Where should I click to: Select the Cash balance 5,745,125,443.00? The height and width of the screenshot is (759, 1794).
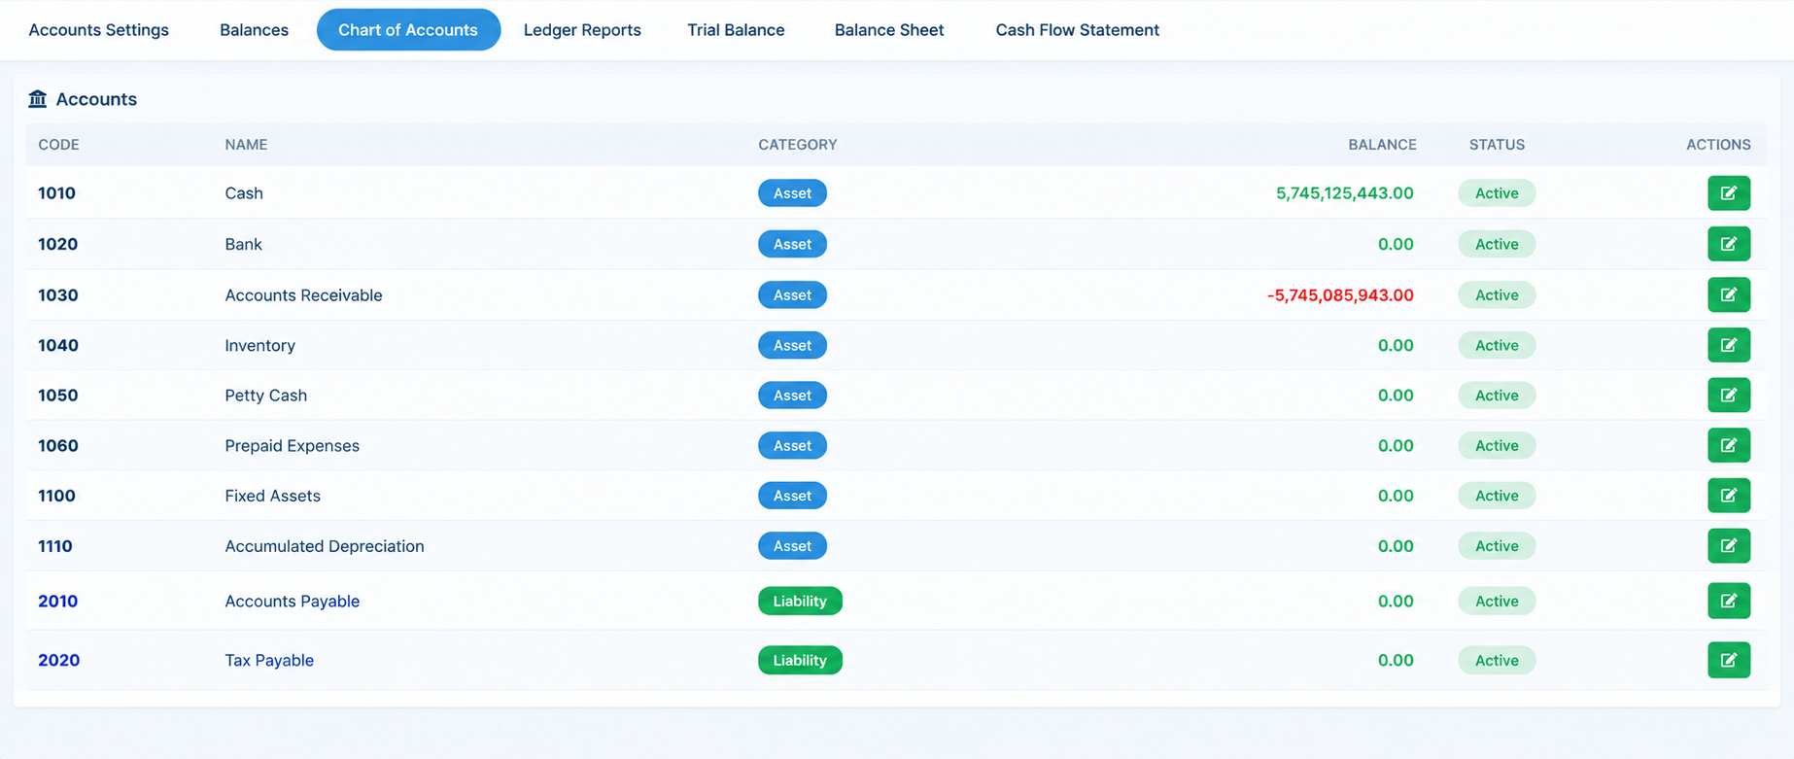tap(1345, 193)
